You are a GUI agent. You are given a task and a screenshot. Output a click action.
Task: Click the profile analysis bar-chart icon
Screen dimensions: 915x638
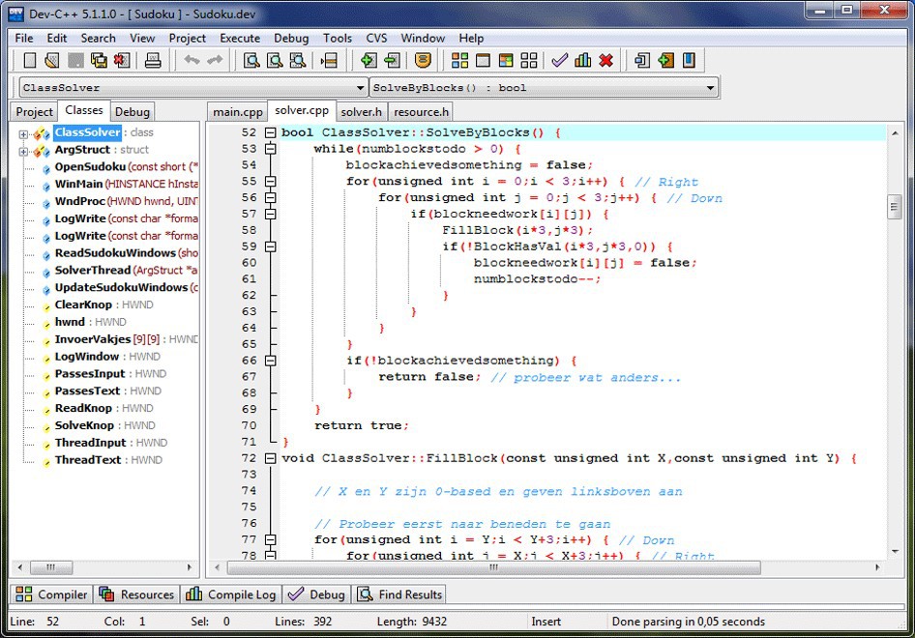582,61
